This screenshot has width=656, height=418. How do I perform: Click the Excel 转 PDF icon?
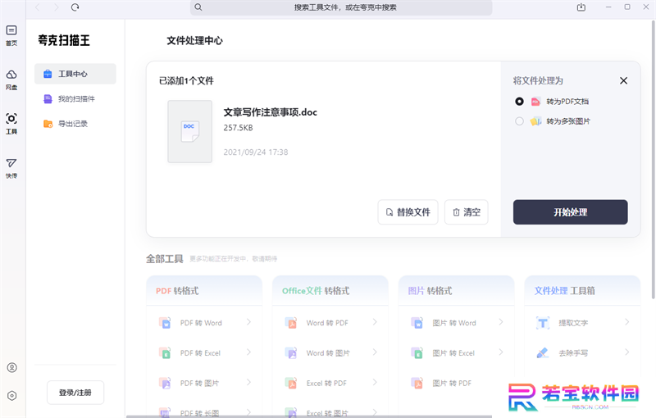291,383
